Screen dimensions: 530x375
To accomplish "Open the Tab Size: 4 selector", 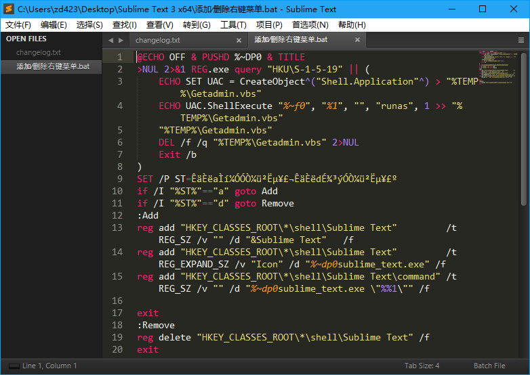I will tap(422, 366).
